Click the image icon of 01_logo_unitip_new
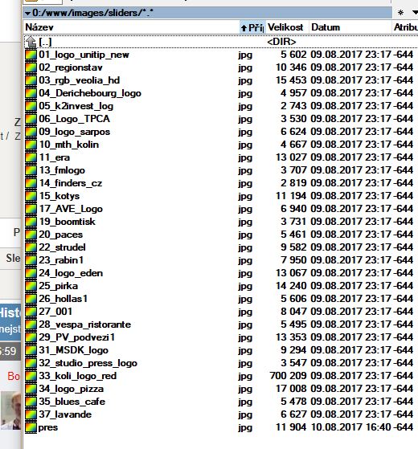This screenshot has width=418, height=449. [31, 55]
